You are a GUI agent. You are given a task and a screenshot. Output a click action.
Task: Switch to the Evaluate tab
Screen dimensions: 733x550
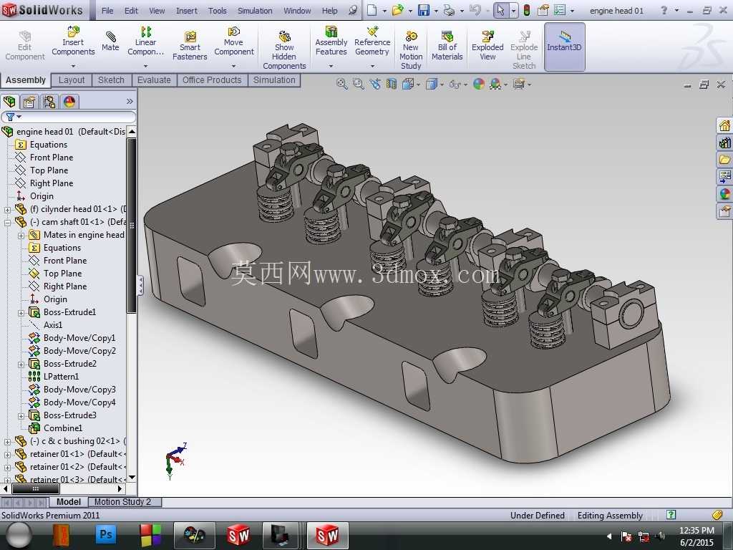tap(154, 80)
